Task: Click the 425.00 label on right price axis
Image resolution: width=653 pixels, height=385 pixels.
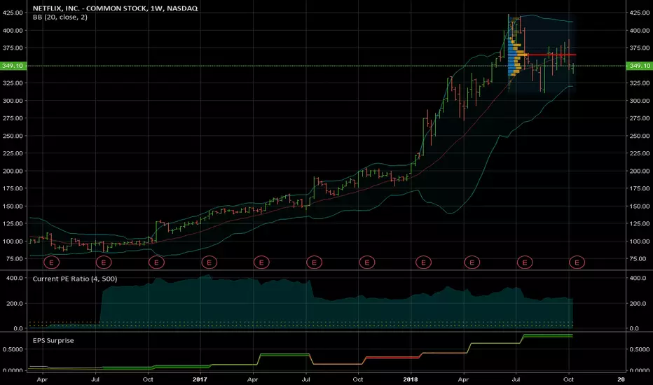Action: pos(639,13)
